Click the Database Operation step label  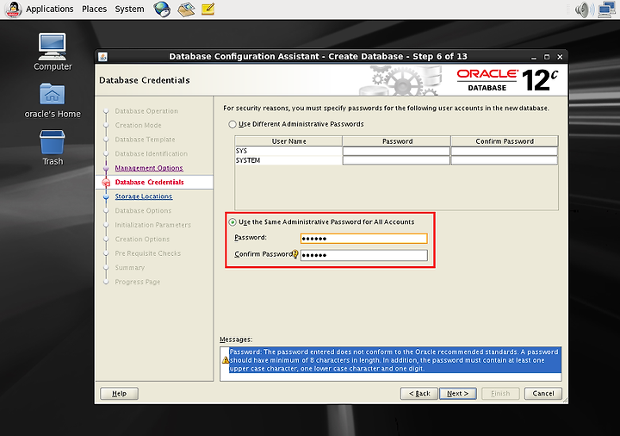pos(146,111)
